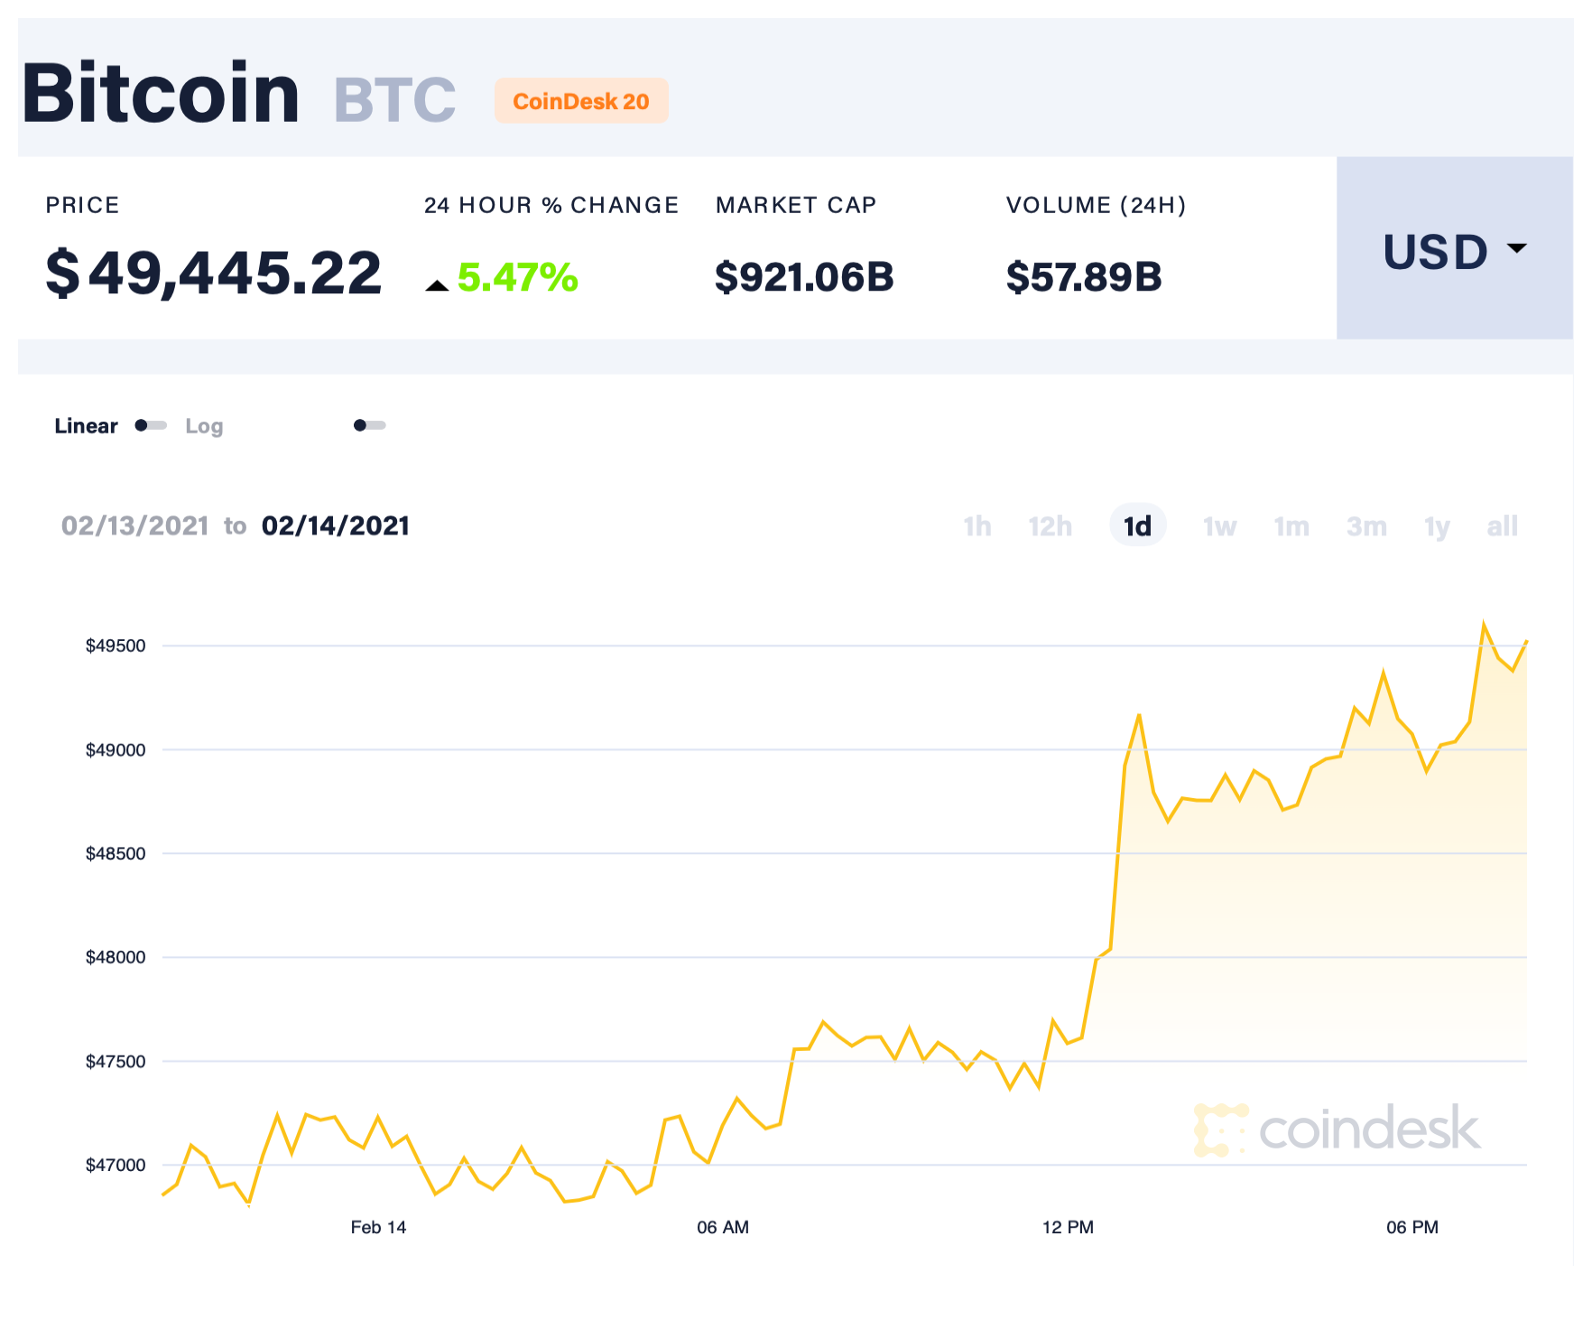The image size is (1592, 1320).
Task: Click the Log scale label
Action: tap(204, 426)
